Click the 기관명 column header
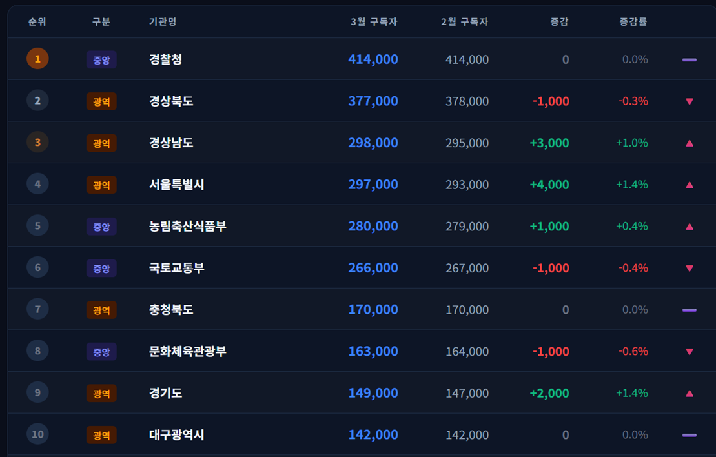The image size is (716, 457). click(x=163, y=22)
